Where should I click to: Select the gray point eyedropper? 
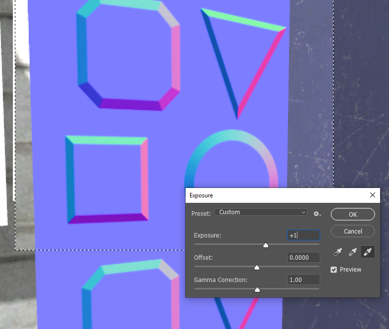(x=352, y=252)
